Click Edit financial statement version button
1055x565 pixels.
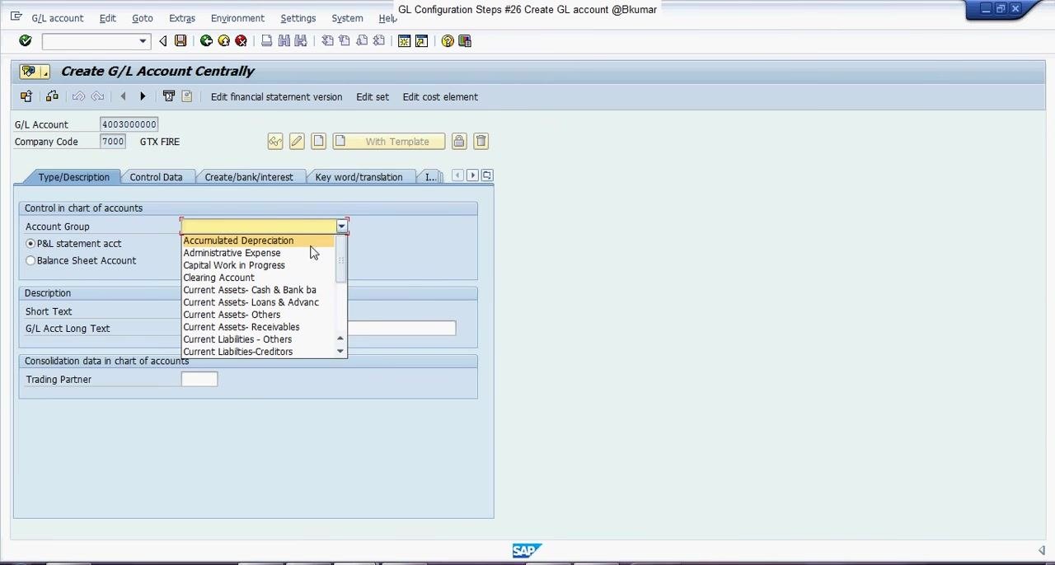(x=276, y=97)
